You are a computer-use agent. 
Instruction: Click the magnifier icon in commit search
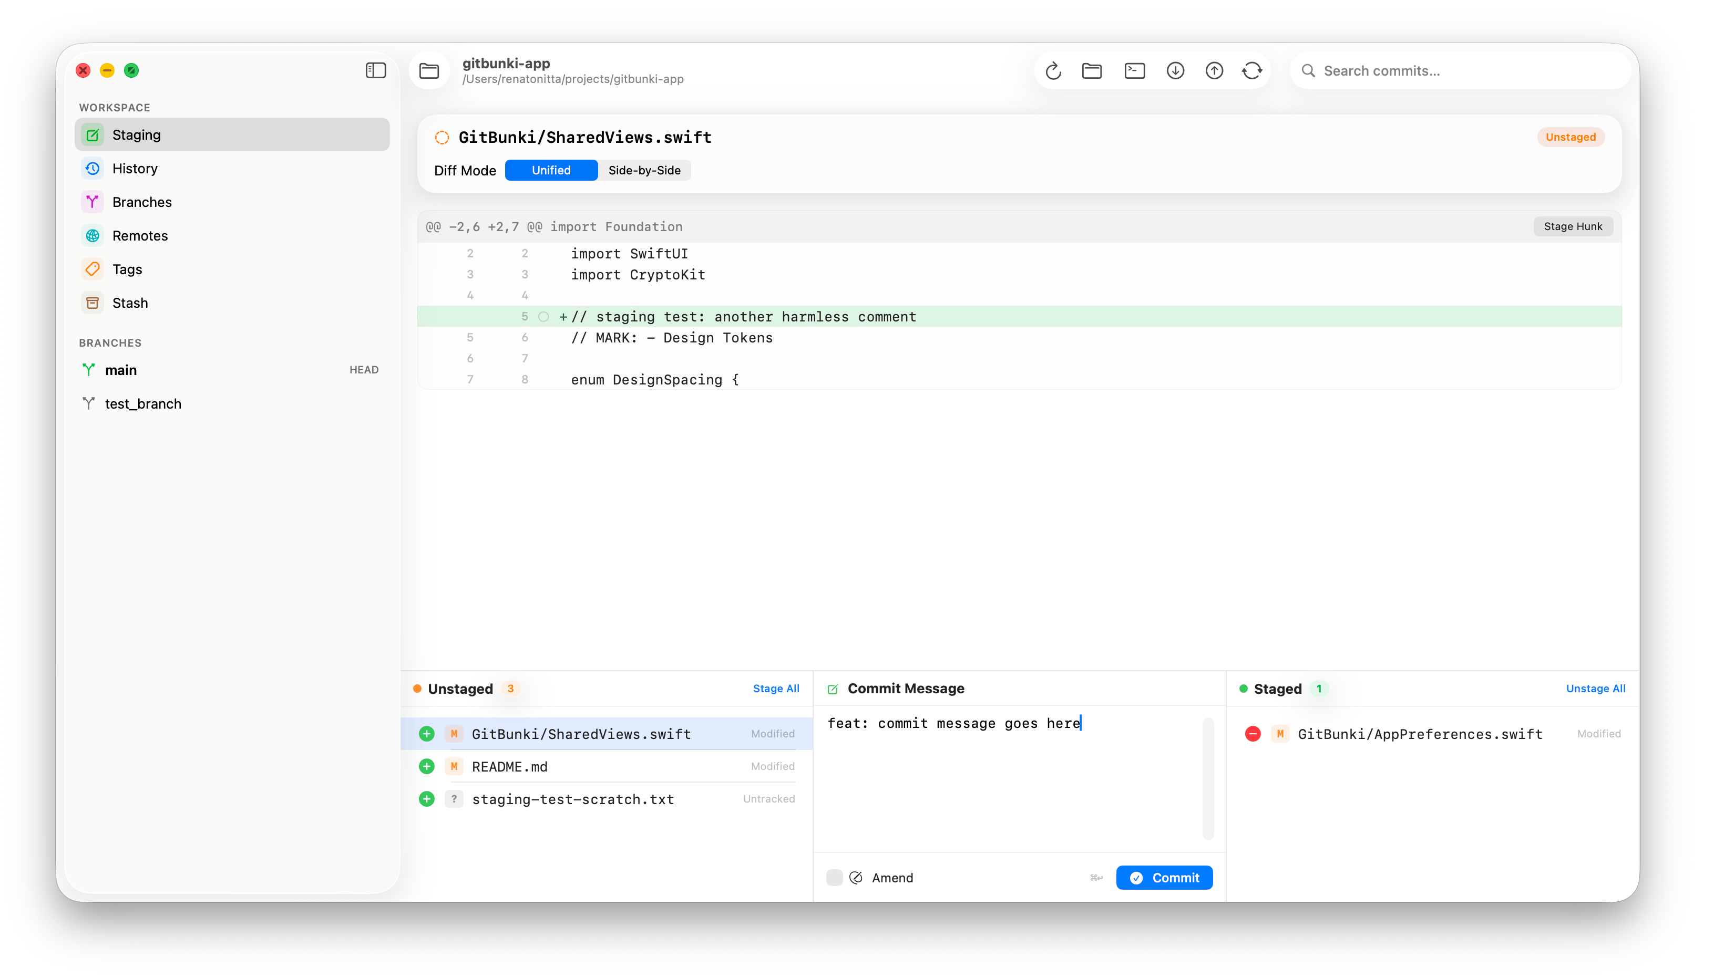point(1308,70)
